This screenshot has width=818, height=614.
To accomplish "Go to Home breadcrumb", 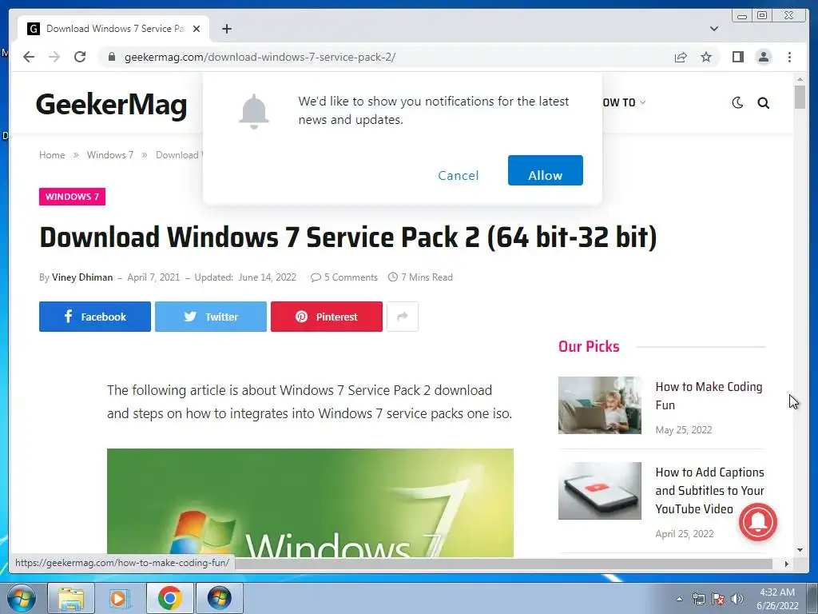I will point(52,155).
